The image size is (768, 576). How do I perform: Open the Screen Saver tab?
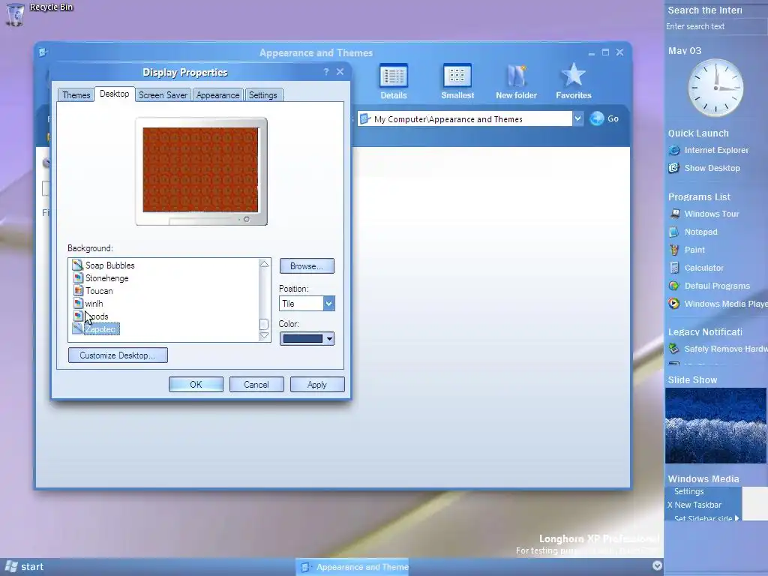[x=163, y=95]
